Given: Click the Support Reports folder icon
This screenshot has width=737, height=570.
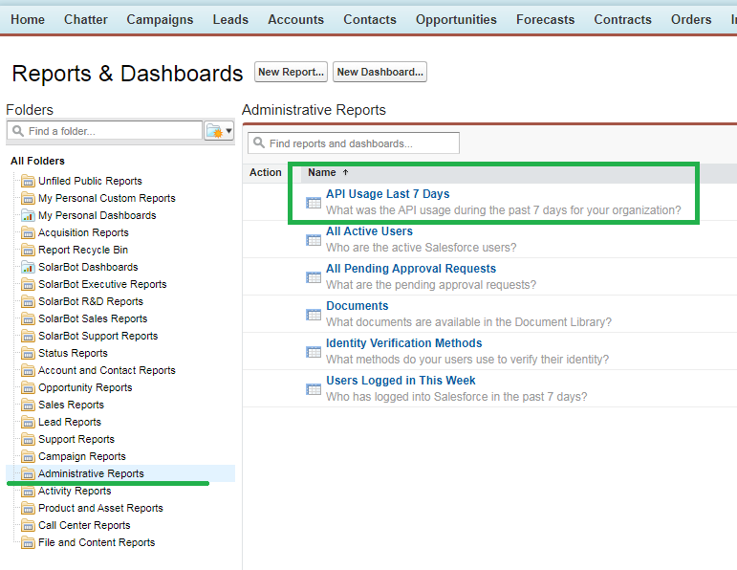Looking at the screenshot, I should point(29,439).
